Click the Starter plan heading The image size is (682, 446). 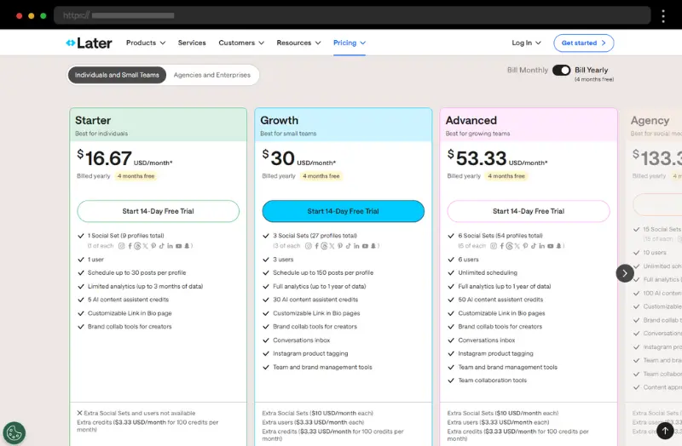(x=93, y=120)
